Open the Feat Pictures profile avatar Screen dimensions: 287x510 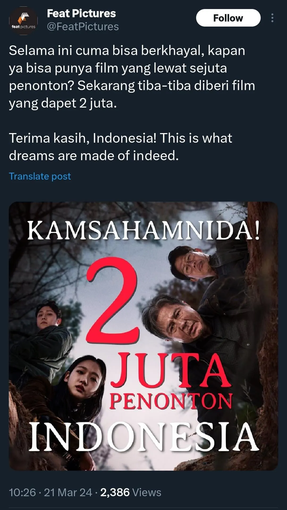(23, 21)
